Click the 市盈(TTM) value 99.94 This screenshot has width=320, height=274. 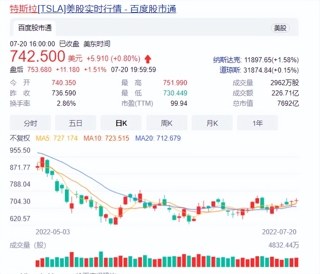pyautogui.click(x=179, y=104)
